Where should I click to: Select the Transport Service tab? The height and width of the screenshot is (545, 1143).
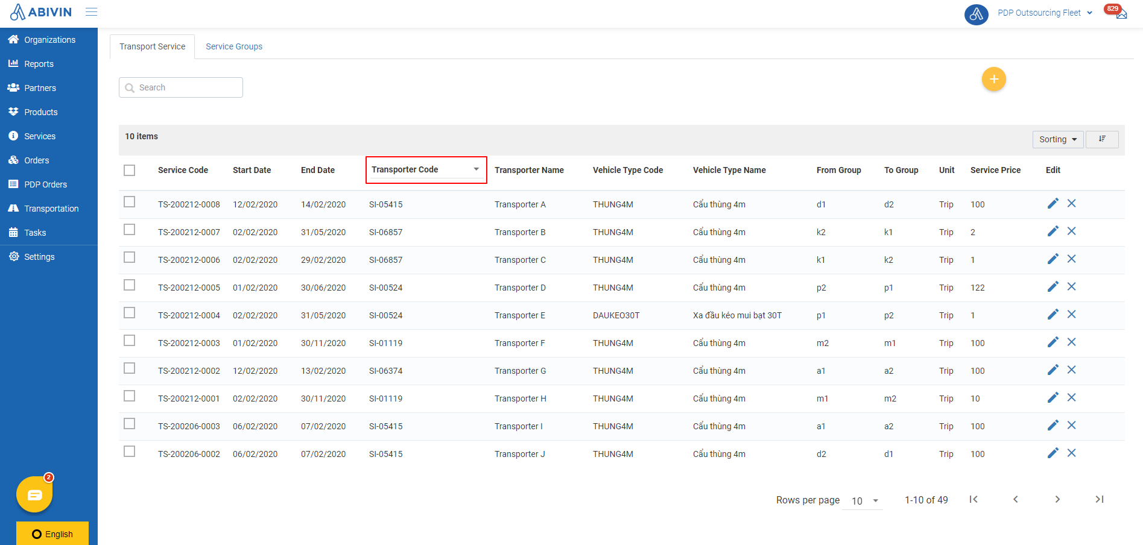pos(152,46)
